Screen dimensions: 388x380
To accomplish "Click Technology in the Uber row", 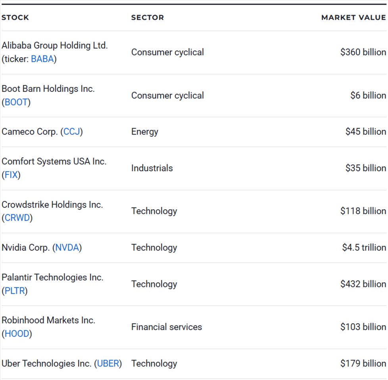I will click(x=154, y=363).
